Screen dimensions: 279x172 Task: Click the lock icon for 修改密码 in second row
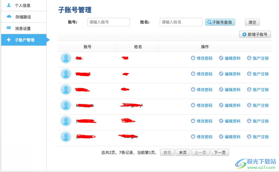click(193, 74)
